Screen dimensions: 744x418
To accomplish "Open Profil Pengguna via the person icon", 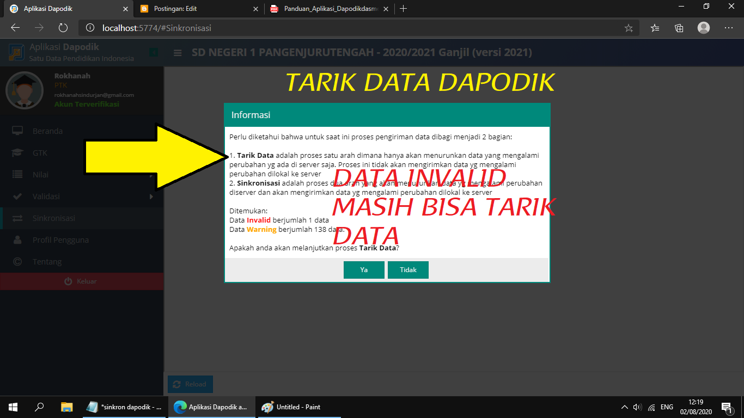I will point(17,239).
